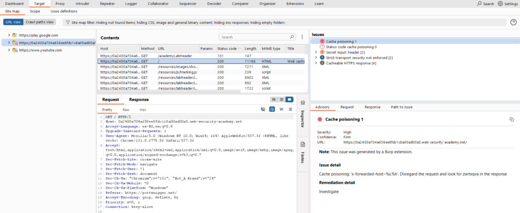Click the Search magnifier in top bar

point(480,4)
